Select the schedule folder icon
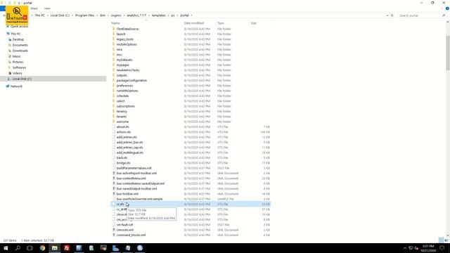 (114, 96)
